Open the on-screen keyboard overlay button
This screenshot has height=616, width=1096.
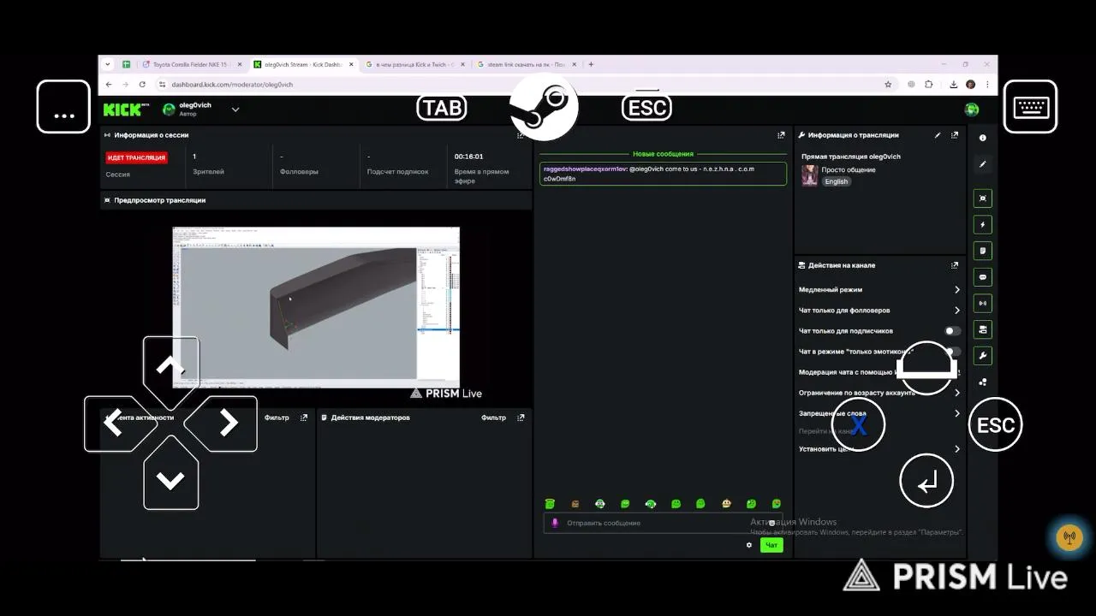(1030, 107)
